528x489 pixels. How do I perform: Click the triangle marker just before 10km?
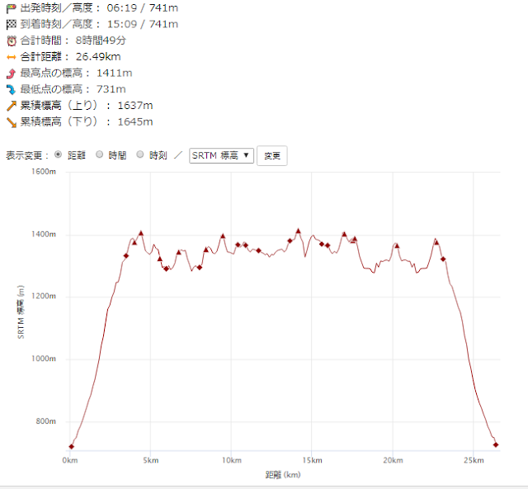point(223,236)
